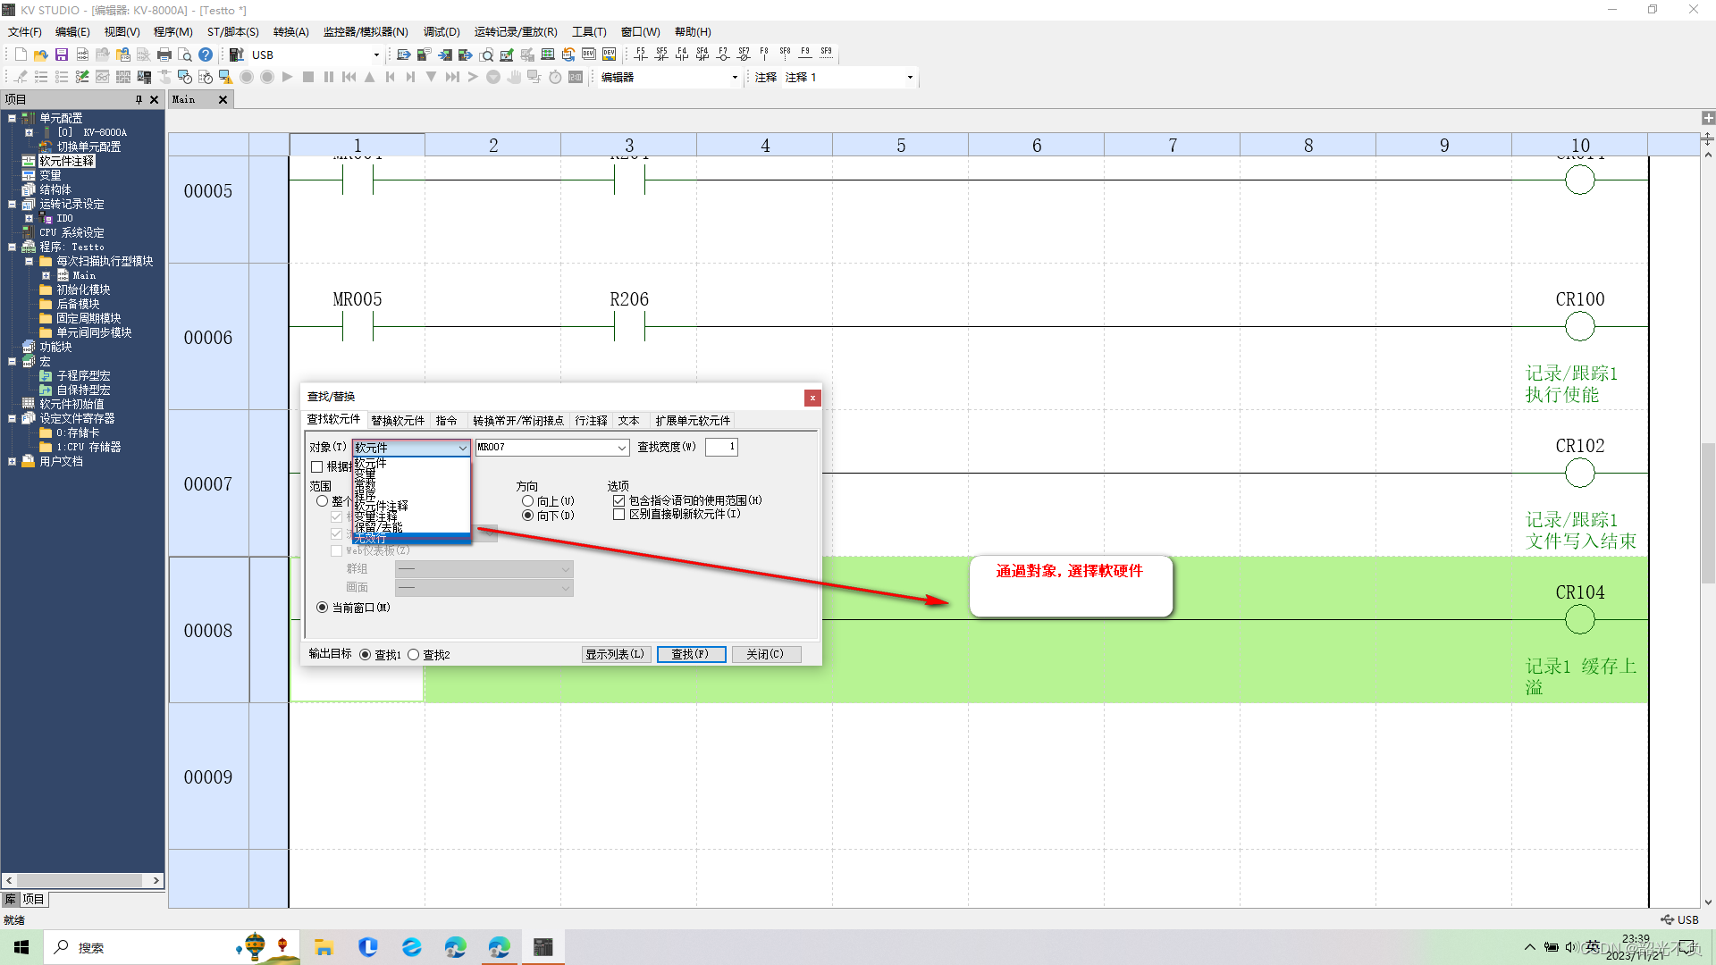
Task: Switch to 转换常开/常闭接点 tab
Action: click(518, 420)
